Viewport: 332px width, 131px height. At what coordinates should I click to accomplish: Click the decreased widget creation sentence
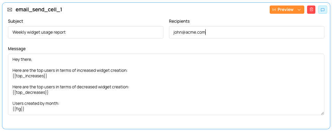tap(71, 87)
